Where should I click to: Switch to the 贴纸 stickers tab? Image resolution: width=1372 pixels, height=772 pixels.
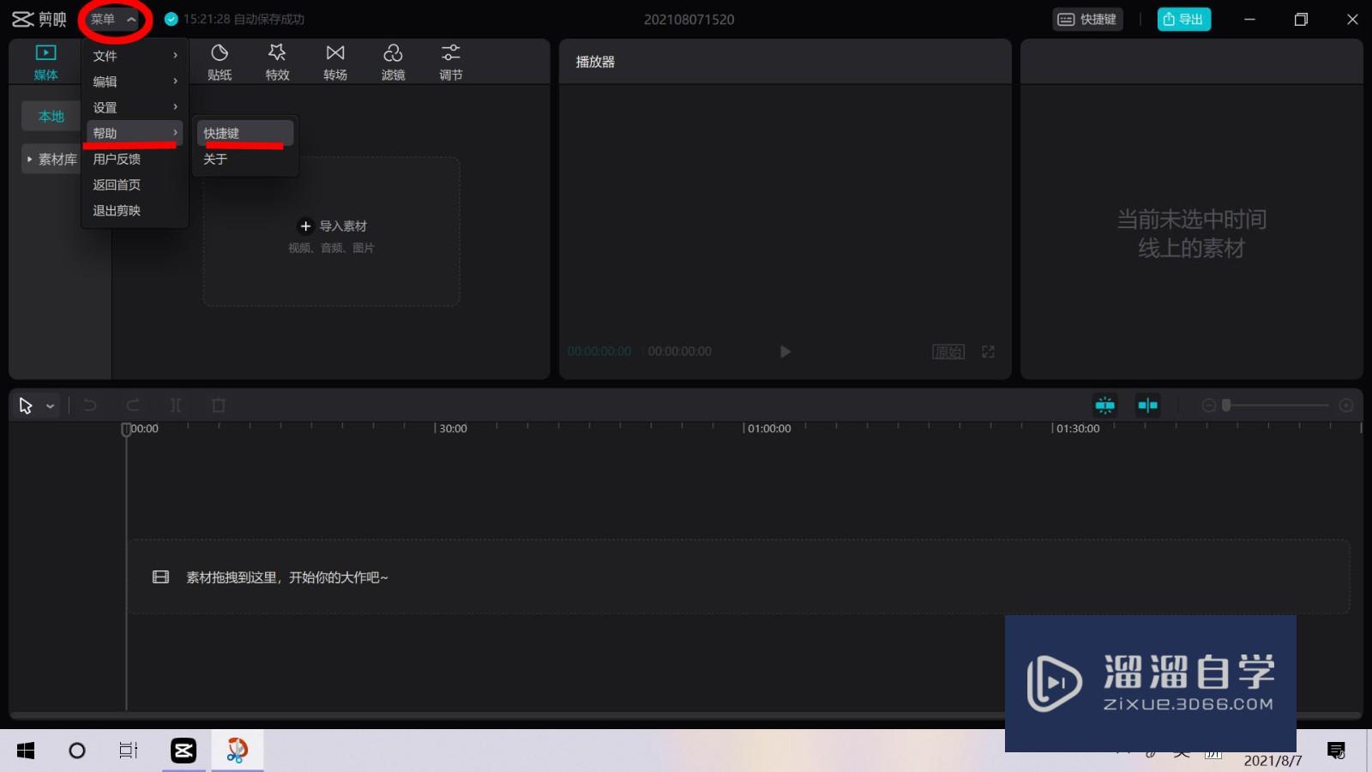pyautogui.click(x=220, y=63)
